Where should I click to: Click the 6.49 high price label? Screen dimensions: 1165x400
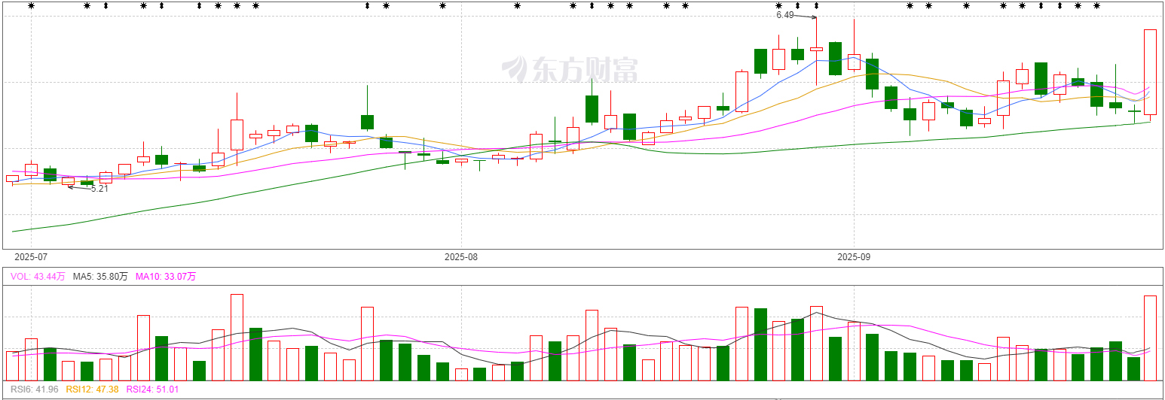tap(785, 15)
